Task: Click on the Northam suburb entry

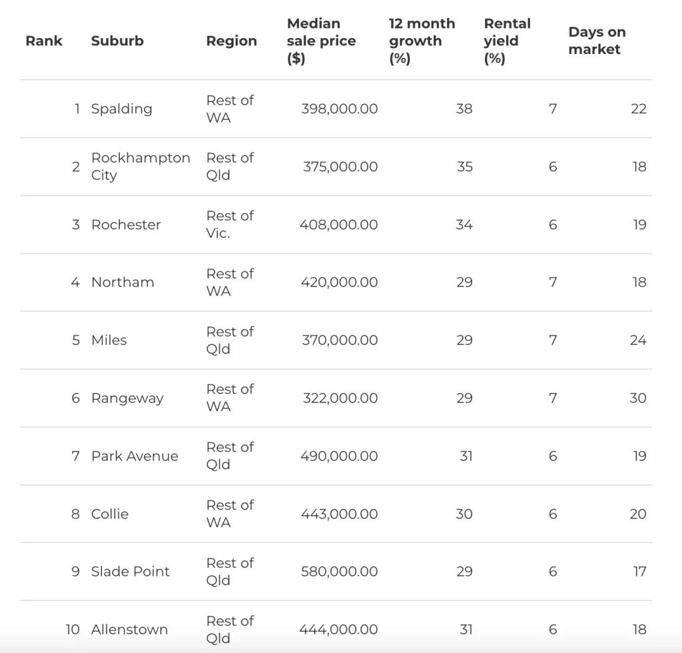Action: point(123,282)
